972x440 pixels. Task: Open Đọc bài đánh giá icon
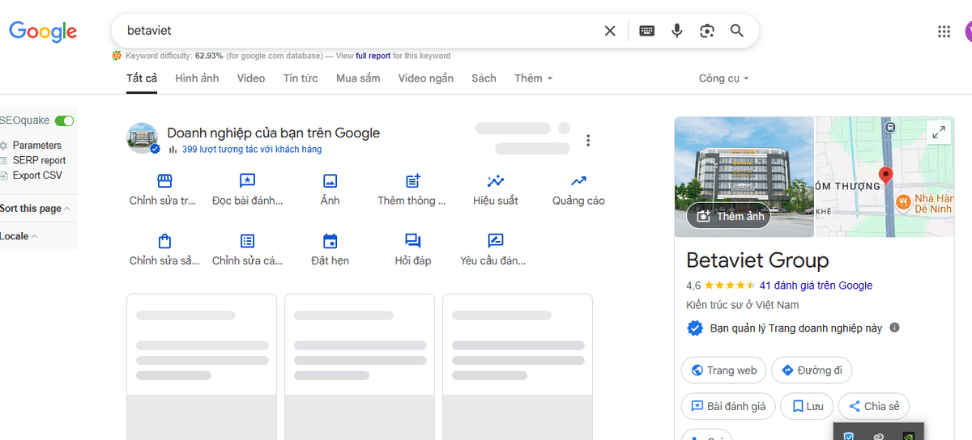click(247, 181)
